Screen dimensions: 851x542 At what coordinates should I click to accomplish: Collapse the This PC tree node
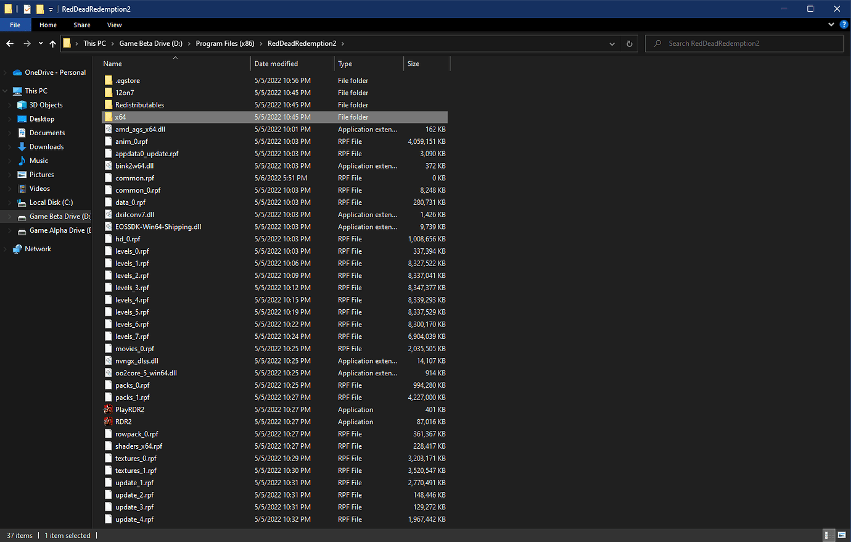click(x=5, y=90)
